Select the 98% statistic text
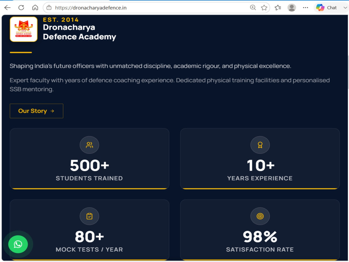The image size is (349, 262). click(x=260, y=236)
